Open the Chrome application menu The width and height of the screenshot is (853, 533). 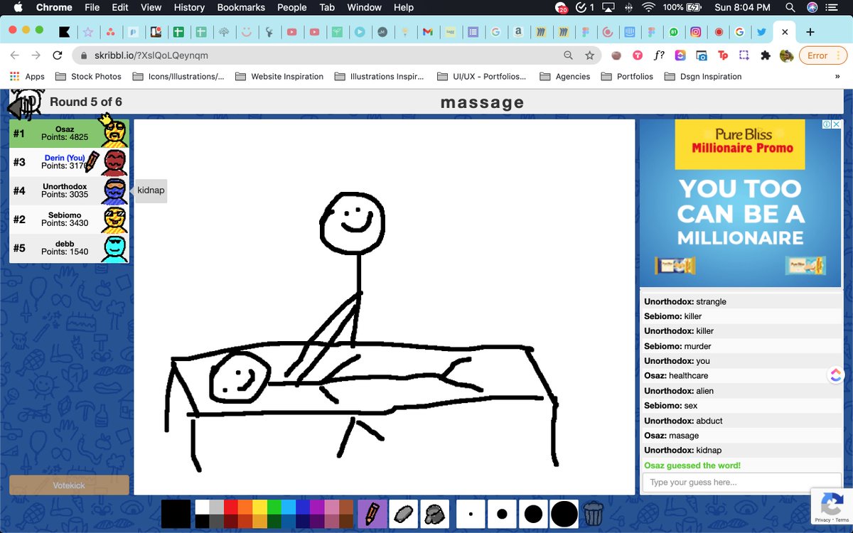54,8
